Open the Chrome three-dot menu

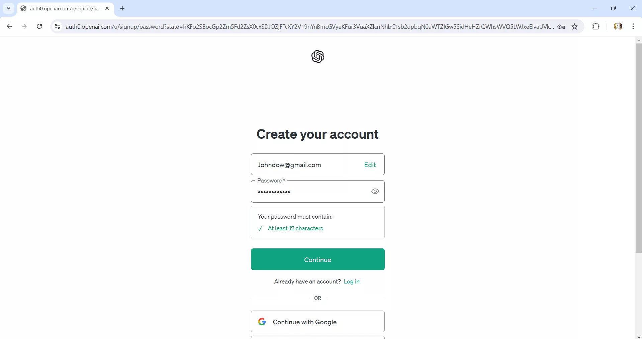tap(633, 26)
